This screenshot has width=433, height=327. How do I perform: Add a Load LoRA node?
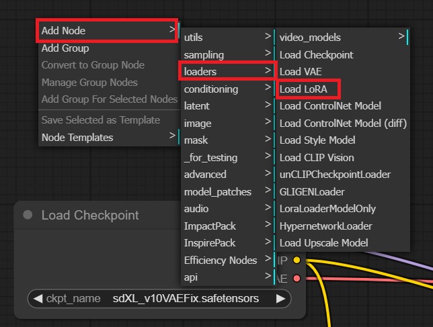coord(343,89)
